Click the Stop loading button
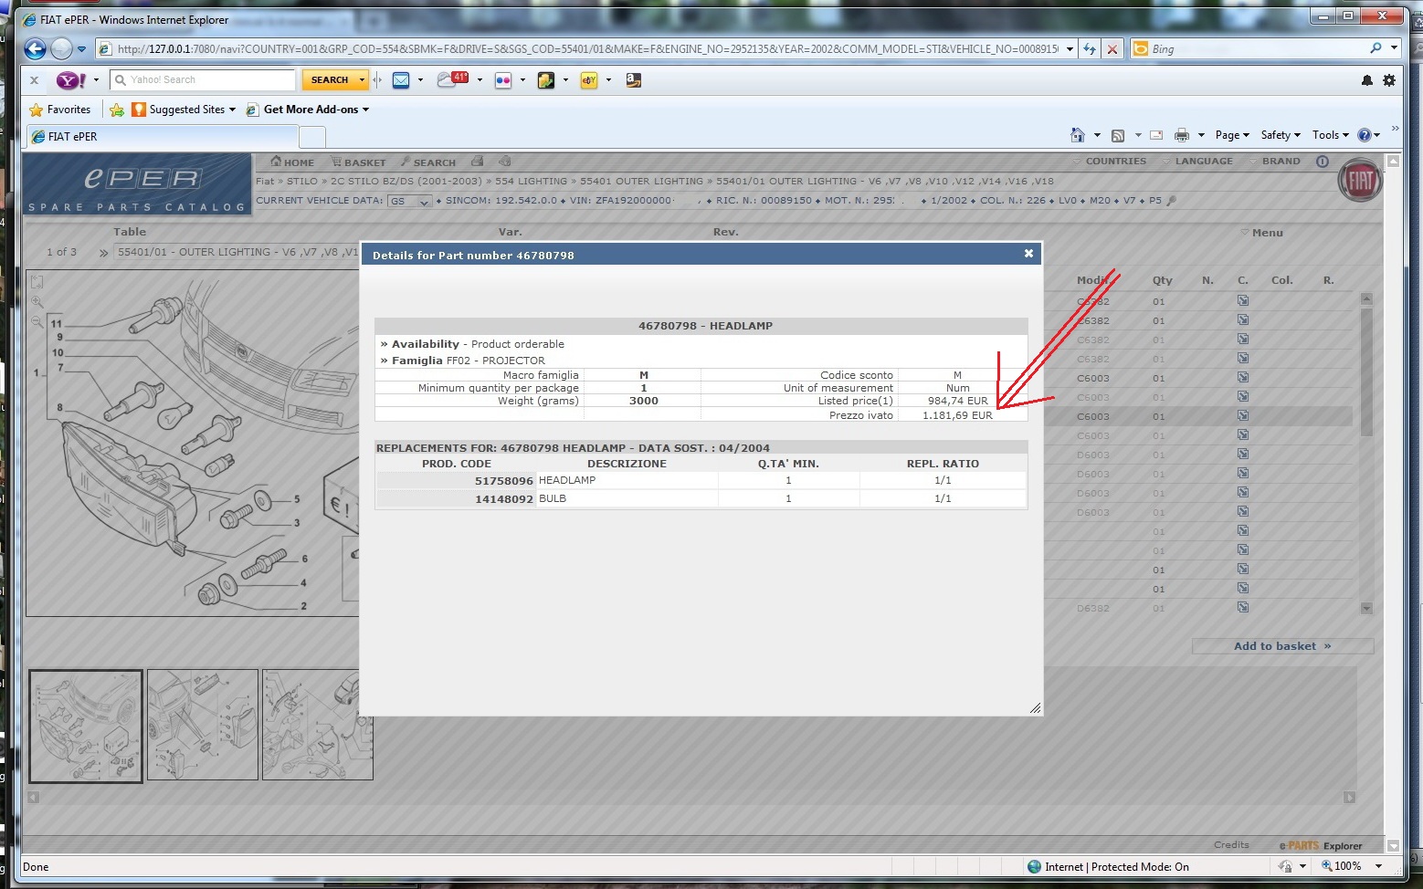1423x889 pixels. coord(1112,49)
